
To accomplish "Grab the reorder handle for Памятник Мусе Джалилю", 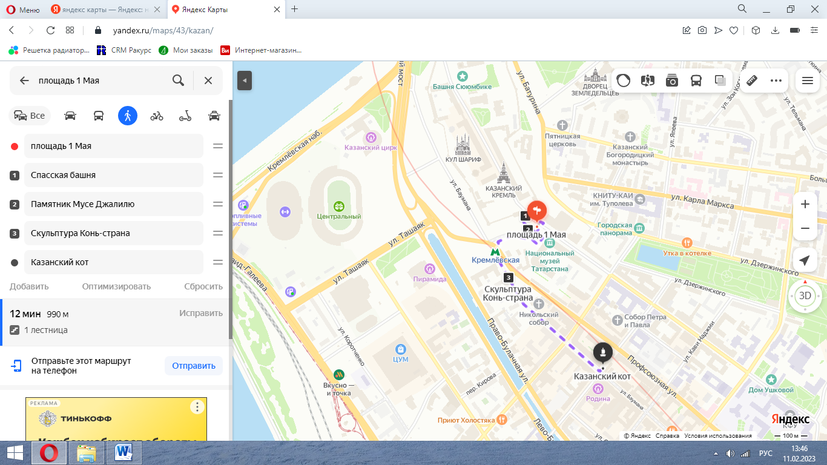I will click(x=218, y=204).
